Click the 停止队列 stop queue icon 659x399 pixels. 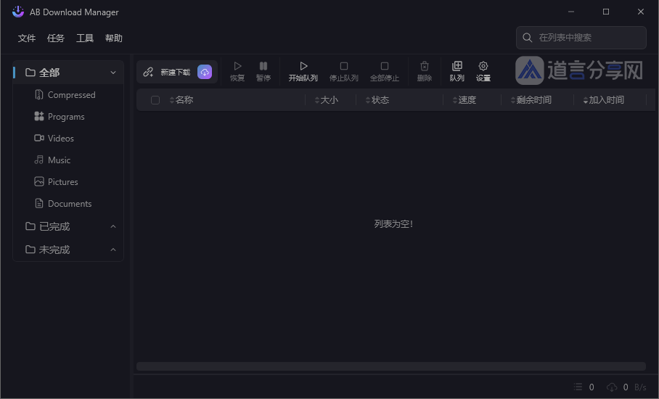344,66
